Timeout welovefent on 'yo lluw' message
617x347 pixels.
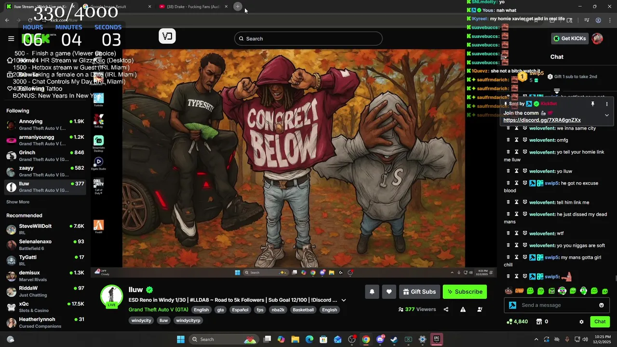coord(516,171)
